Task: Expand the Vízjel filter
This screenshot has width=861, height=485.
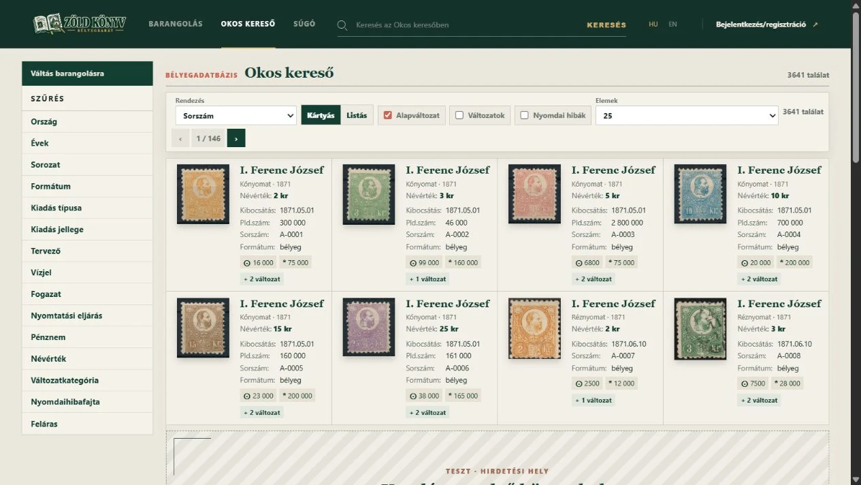Action: pos(87,272)
